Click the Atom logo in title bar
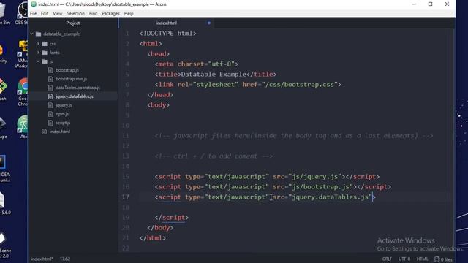This screenshot has width=468, height=263. [x=34, y=4]
